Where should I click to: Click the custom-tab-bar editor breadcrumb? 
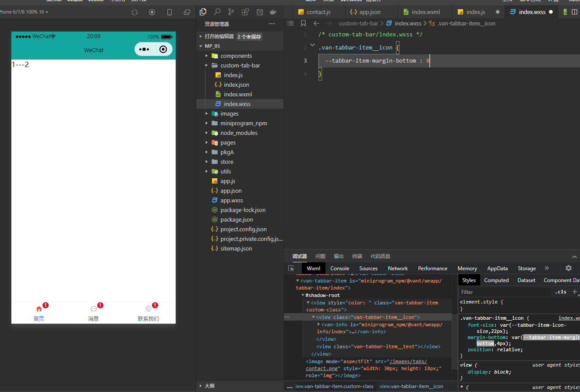(x=359, y=23)
